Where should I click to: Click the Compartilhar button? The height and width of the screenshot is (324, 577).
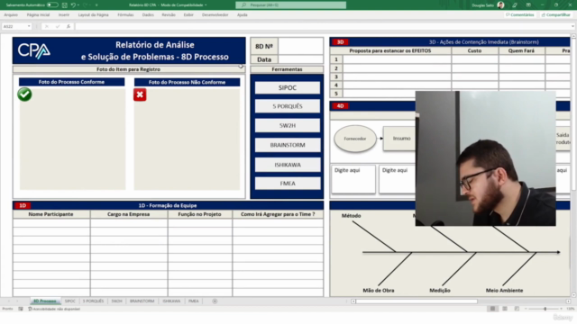point(555,15)
